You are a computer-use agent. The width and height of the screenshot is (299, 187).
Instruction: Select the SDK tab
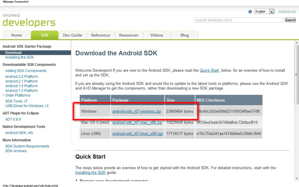point(44,35)
